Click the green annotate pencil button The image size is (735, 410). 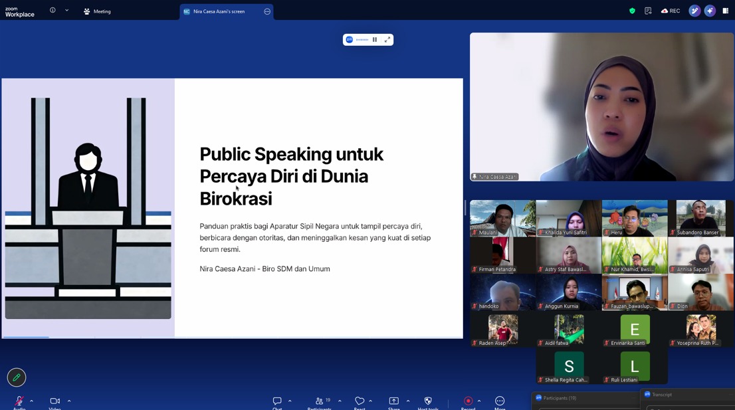[x=17, y=377]
